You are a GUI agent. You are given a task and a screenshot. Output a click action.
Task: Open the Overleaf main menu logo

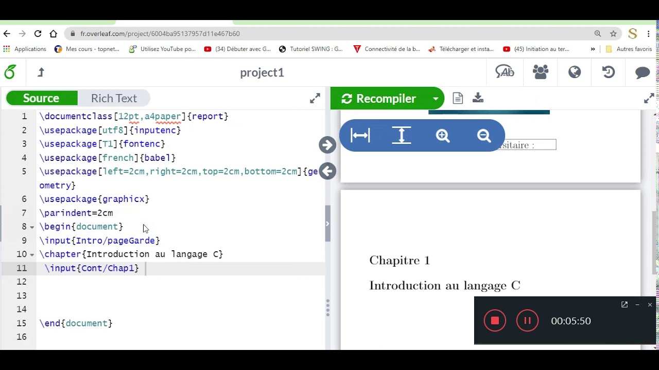click(10, 72)
